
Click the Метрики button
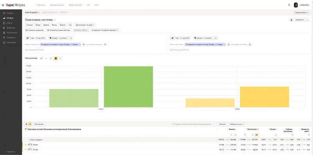(223, 124)
